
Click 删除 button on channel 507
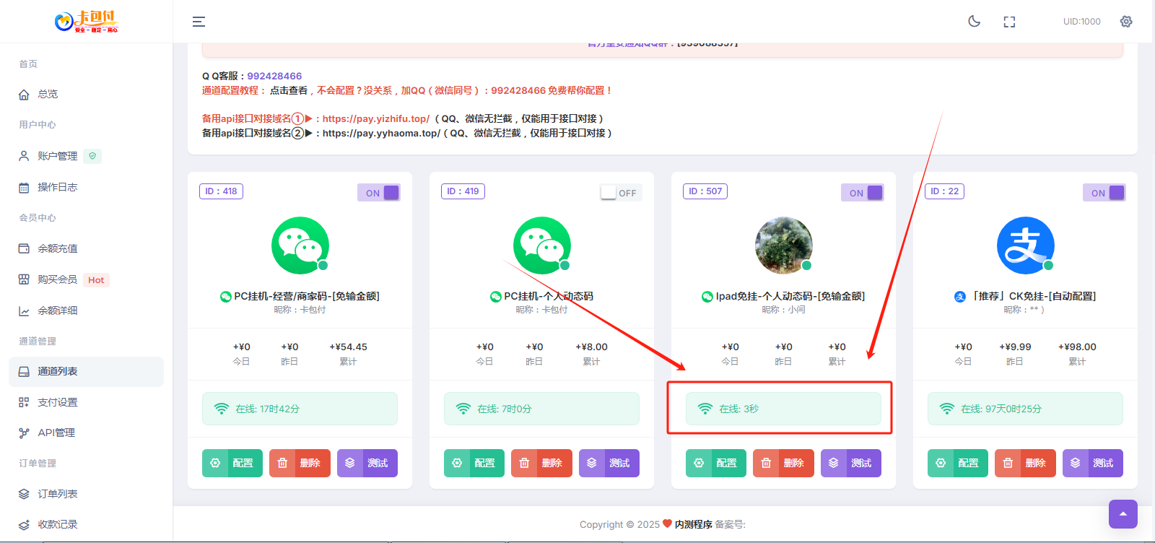point(783,463)
